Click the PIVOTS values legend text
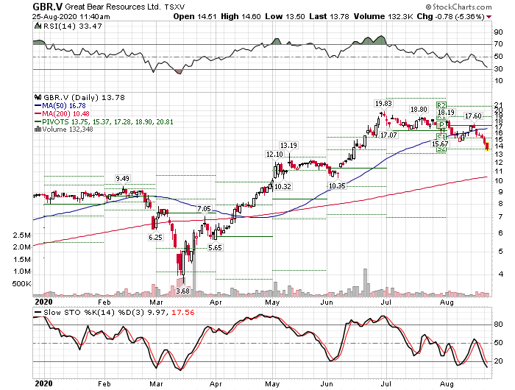This screenshot has width=515, height=390. point(107,121)
